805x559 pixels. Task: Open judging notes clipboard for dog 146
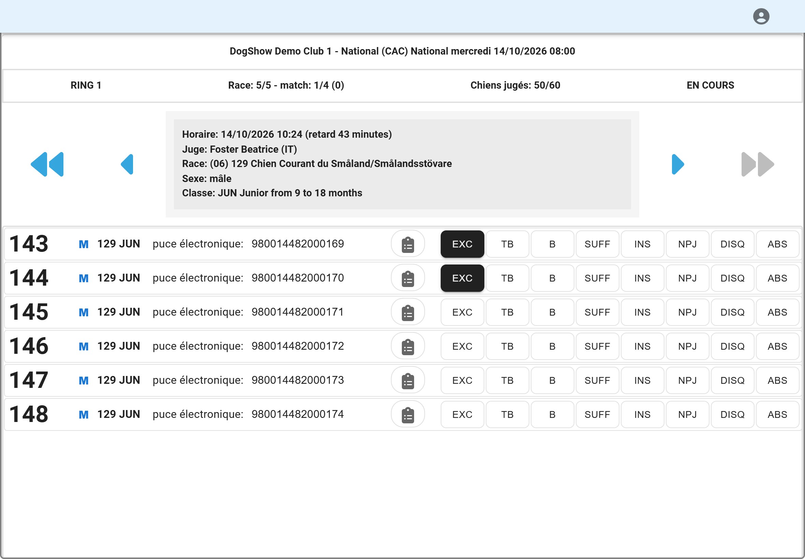(408, 346)
